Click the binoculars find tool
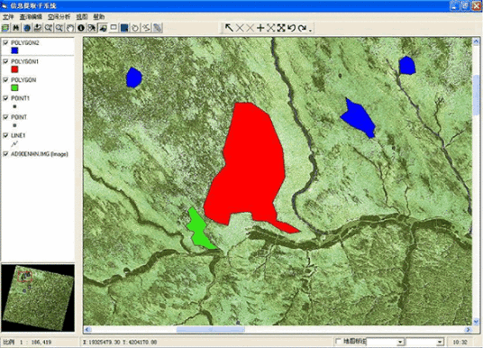The height and width of the screenshot is (348, 483). coord(16,28)
